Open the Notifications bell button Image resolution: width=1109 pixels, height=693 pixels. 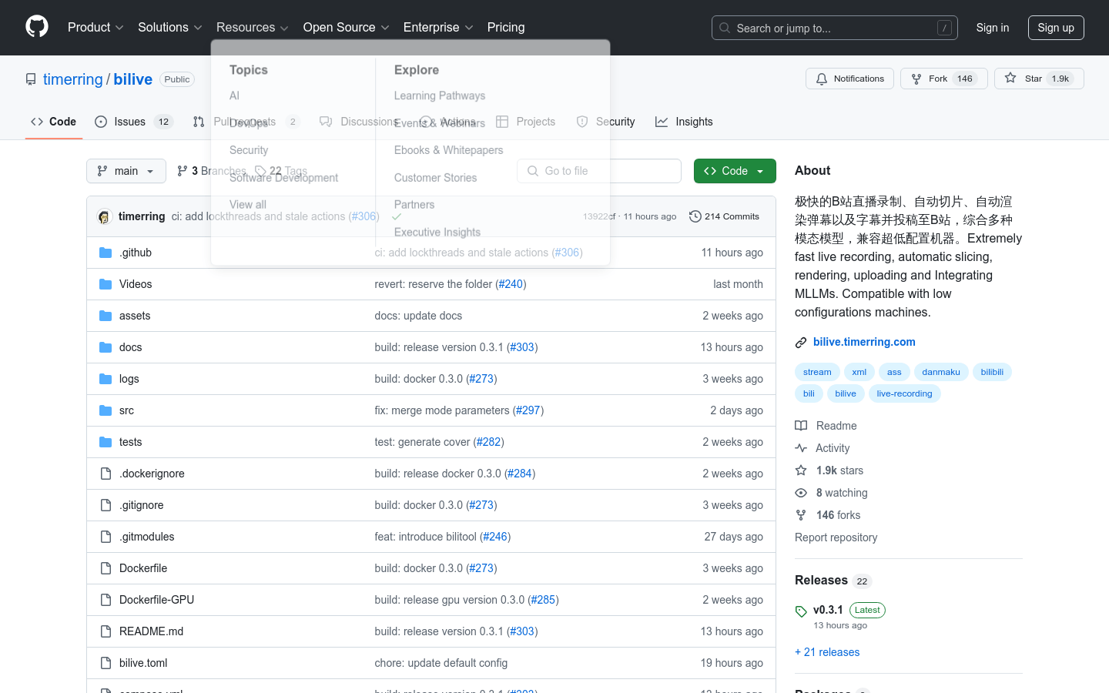pyautogui.click(x=849, y=79)
